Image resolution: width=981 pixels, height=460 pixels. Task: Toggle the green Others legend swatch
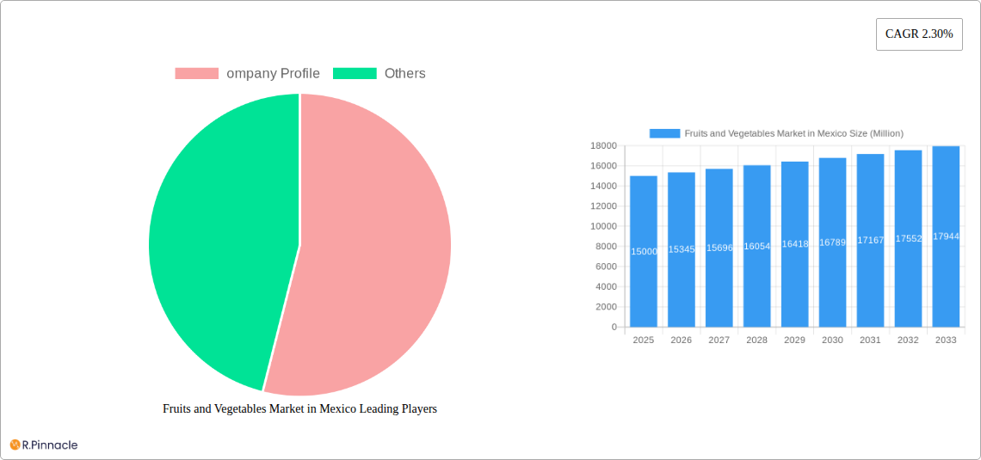pos(355,74)
